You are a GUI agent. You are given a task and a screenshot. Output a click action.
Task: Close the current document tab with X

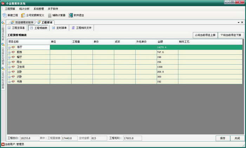pos(242,22)
